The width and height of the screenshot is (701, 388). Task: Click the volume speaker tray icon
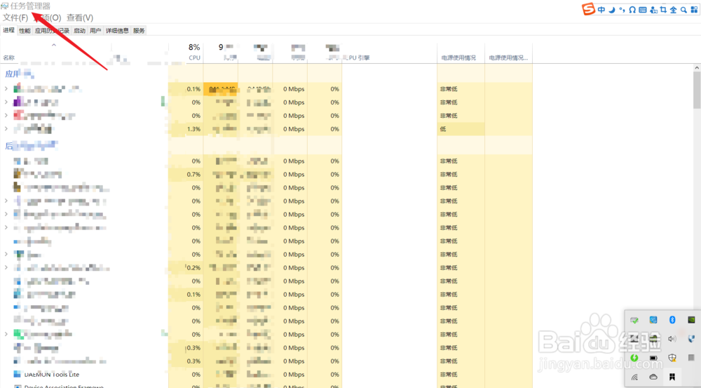tap(672, 339)
